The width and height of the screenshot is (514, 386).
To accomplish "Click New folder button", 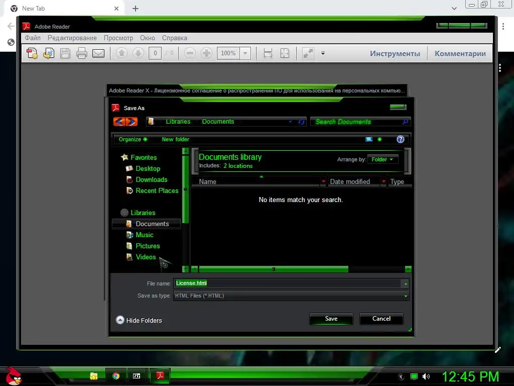I will pos(175,139).
